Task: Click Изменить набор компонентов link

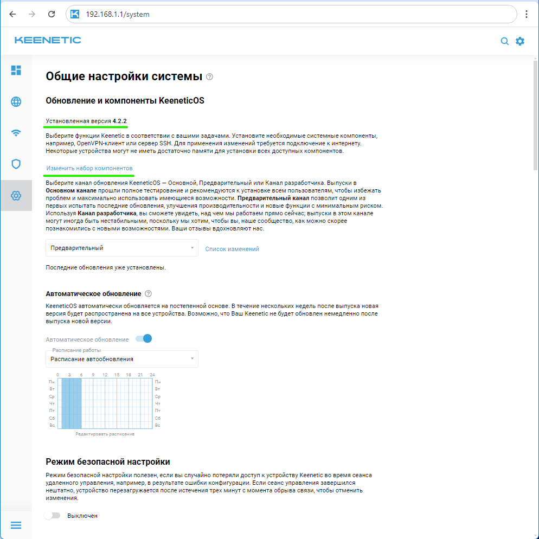Action: coord(89,169)
